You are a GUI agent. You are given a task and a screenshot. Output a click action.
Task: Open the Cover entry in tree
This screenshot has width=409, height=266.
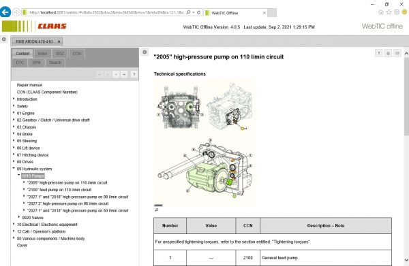pos(22,245)
